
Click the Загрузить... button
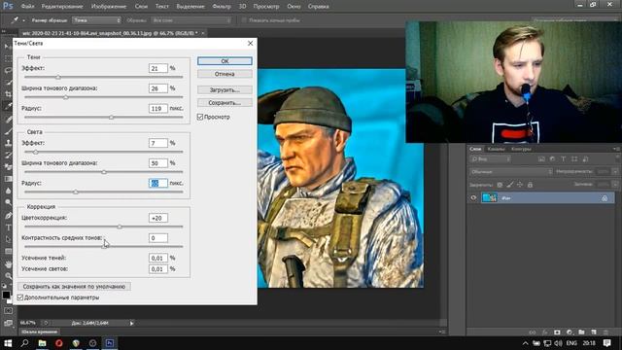pyautogui.click(x=225, y=90)
